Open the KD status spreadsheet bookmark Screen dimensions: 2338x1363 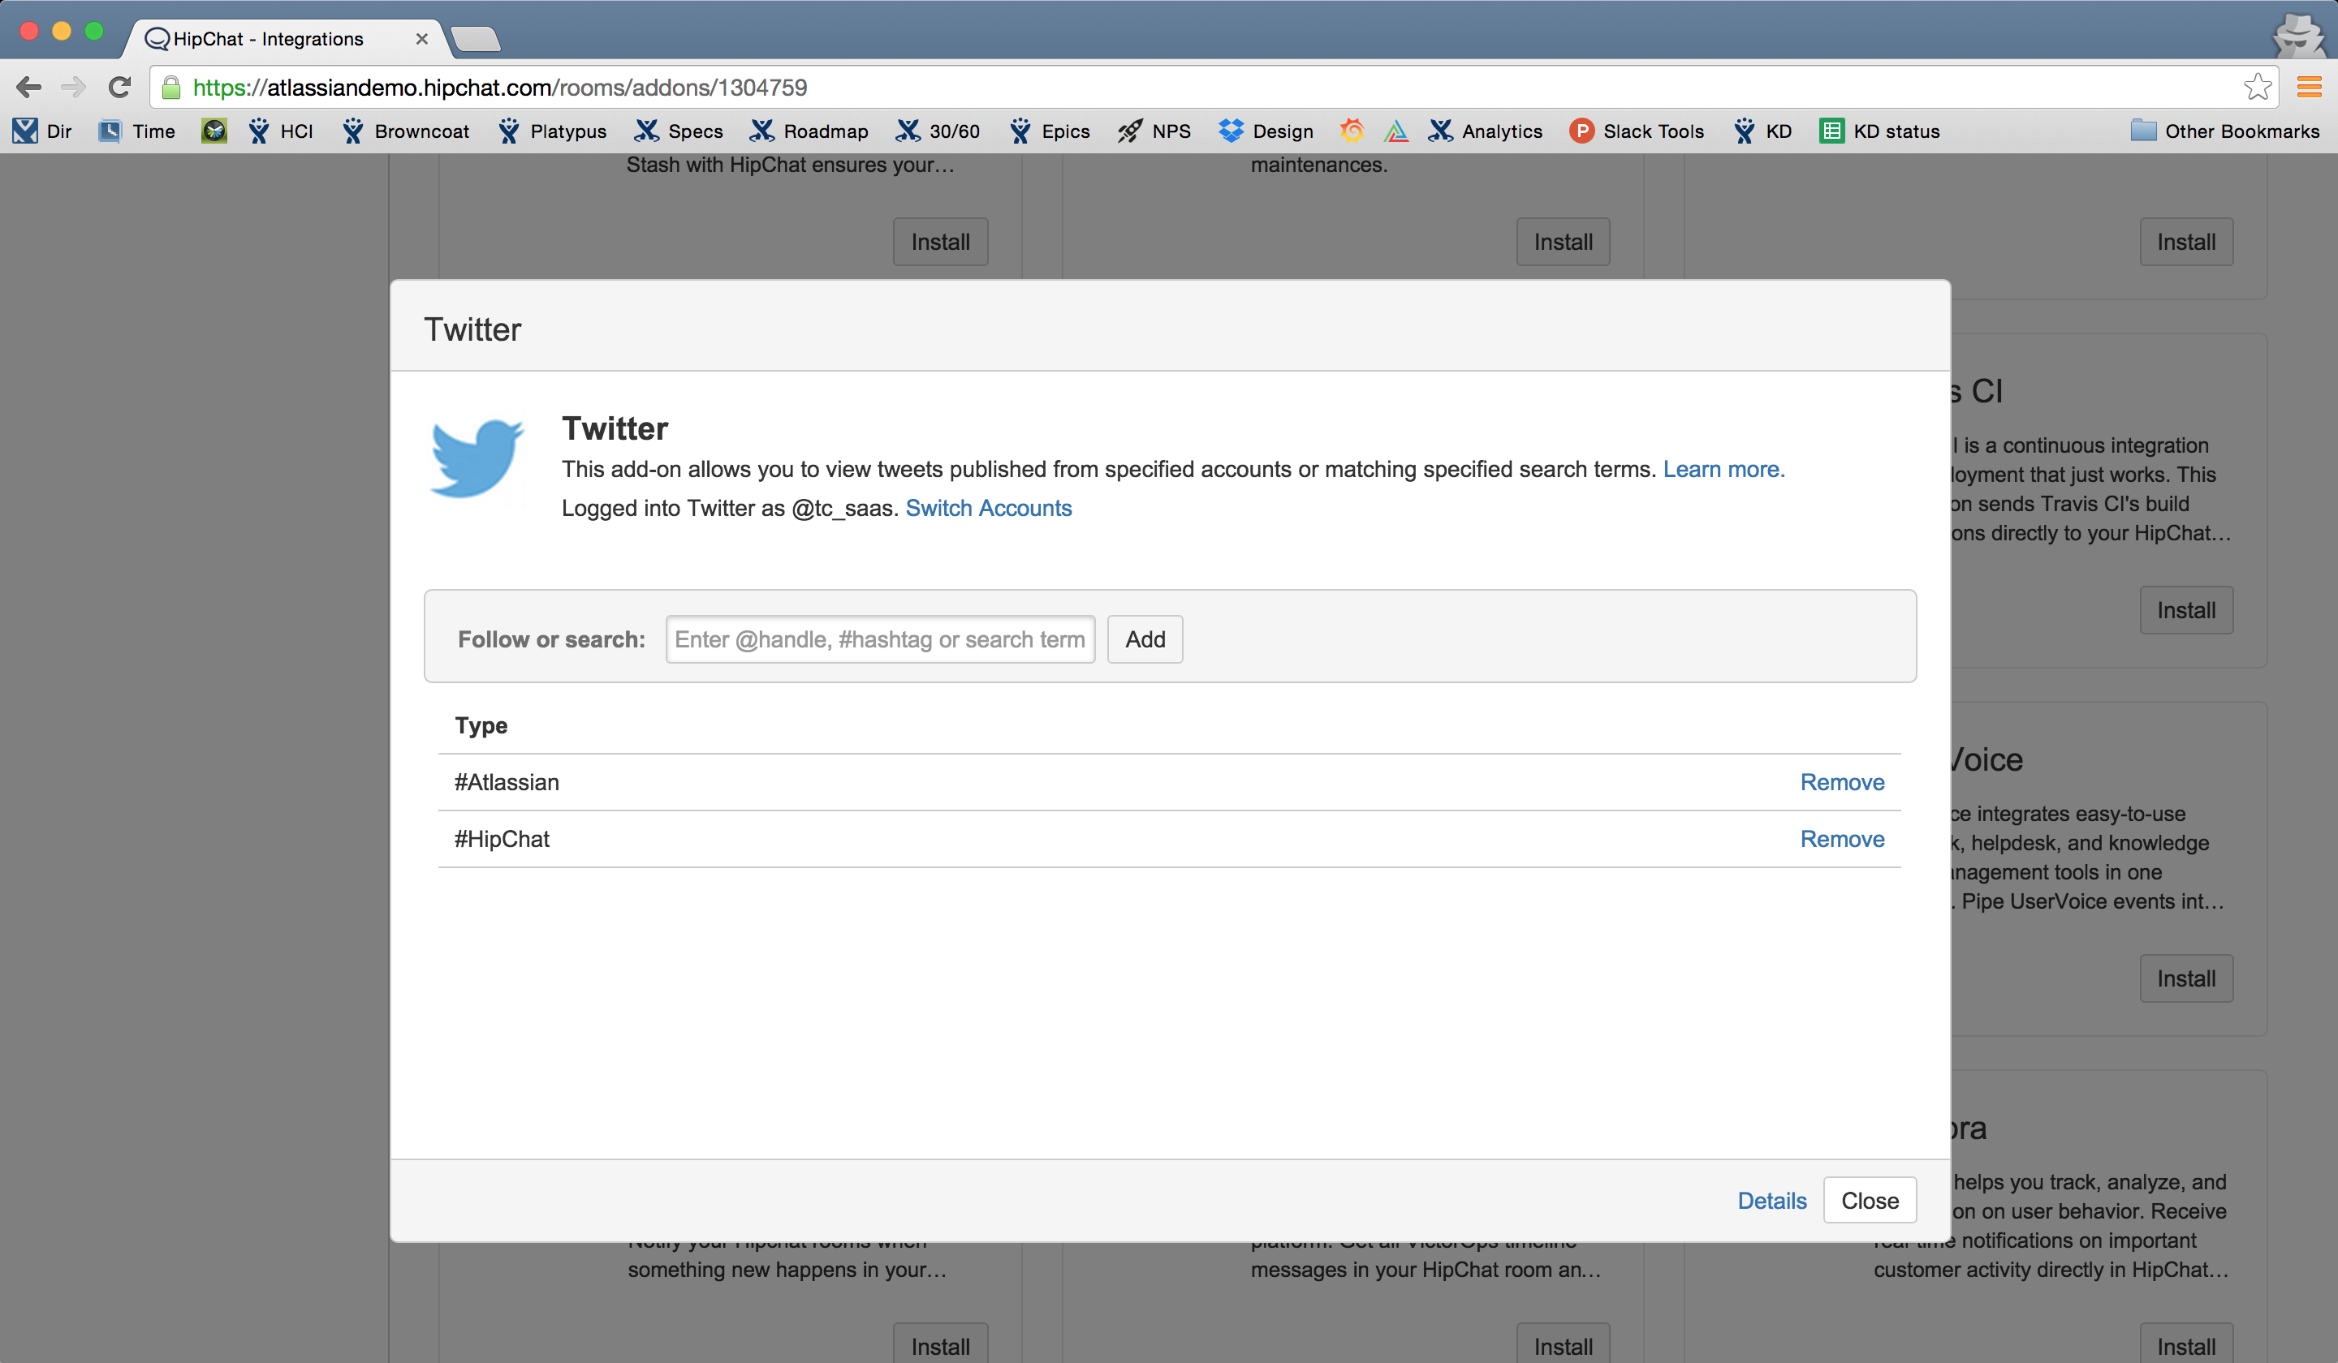[1879, 131]
